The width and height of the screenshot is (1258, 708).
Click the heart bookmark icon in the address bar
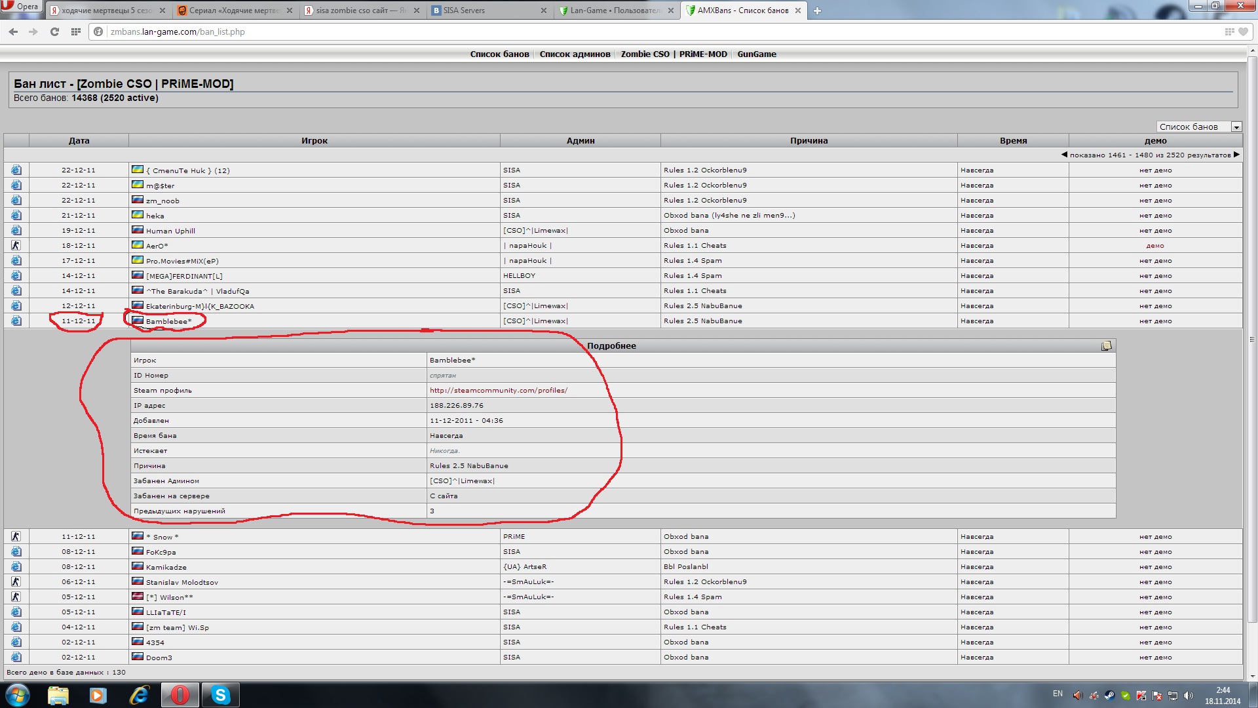(x=1243, y=31)
